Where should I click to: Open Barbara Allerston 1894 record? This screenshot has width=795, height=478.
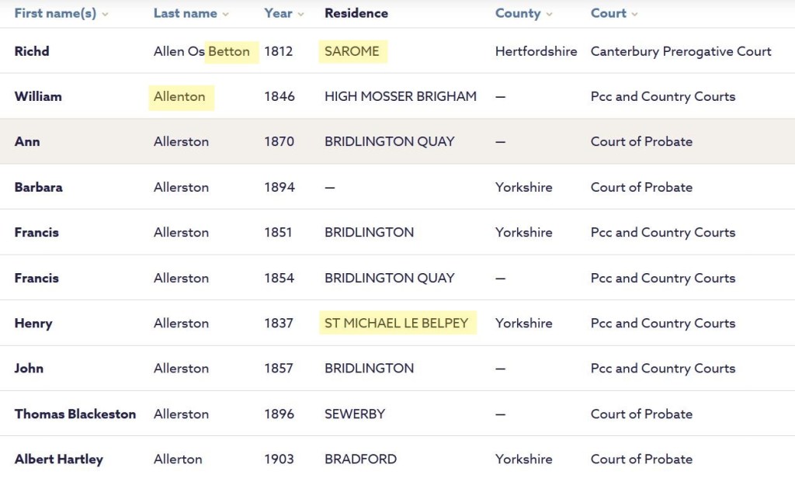(x=39, y=187)
